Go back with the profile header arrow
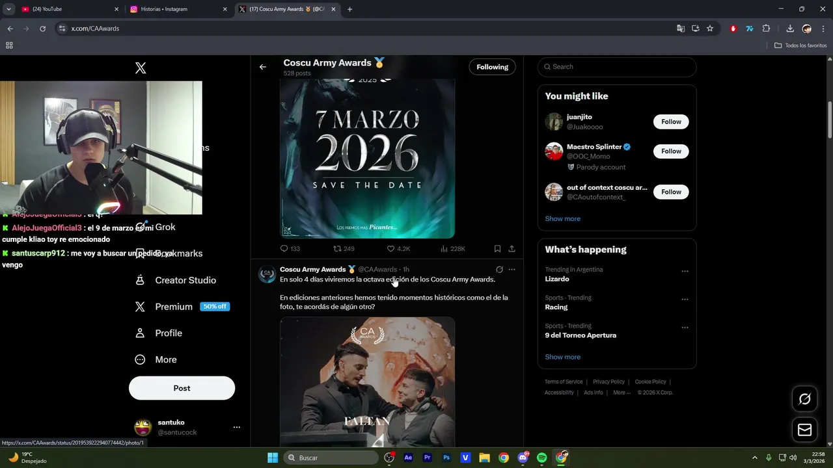The height and width of the screenshot is (468, 833). click(263, 67)
